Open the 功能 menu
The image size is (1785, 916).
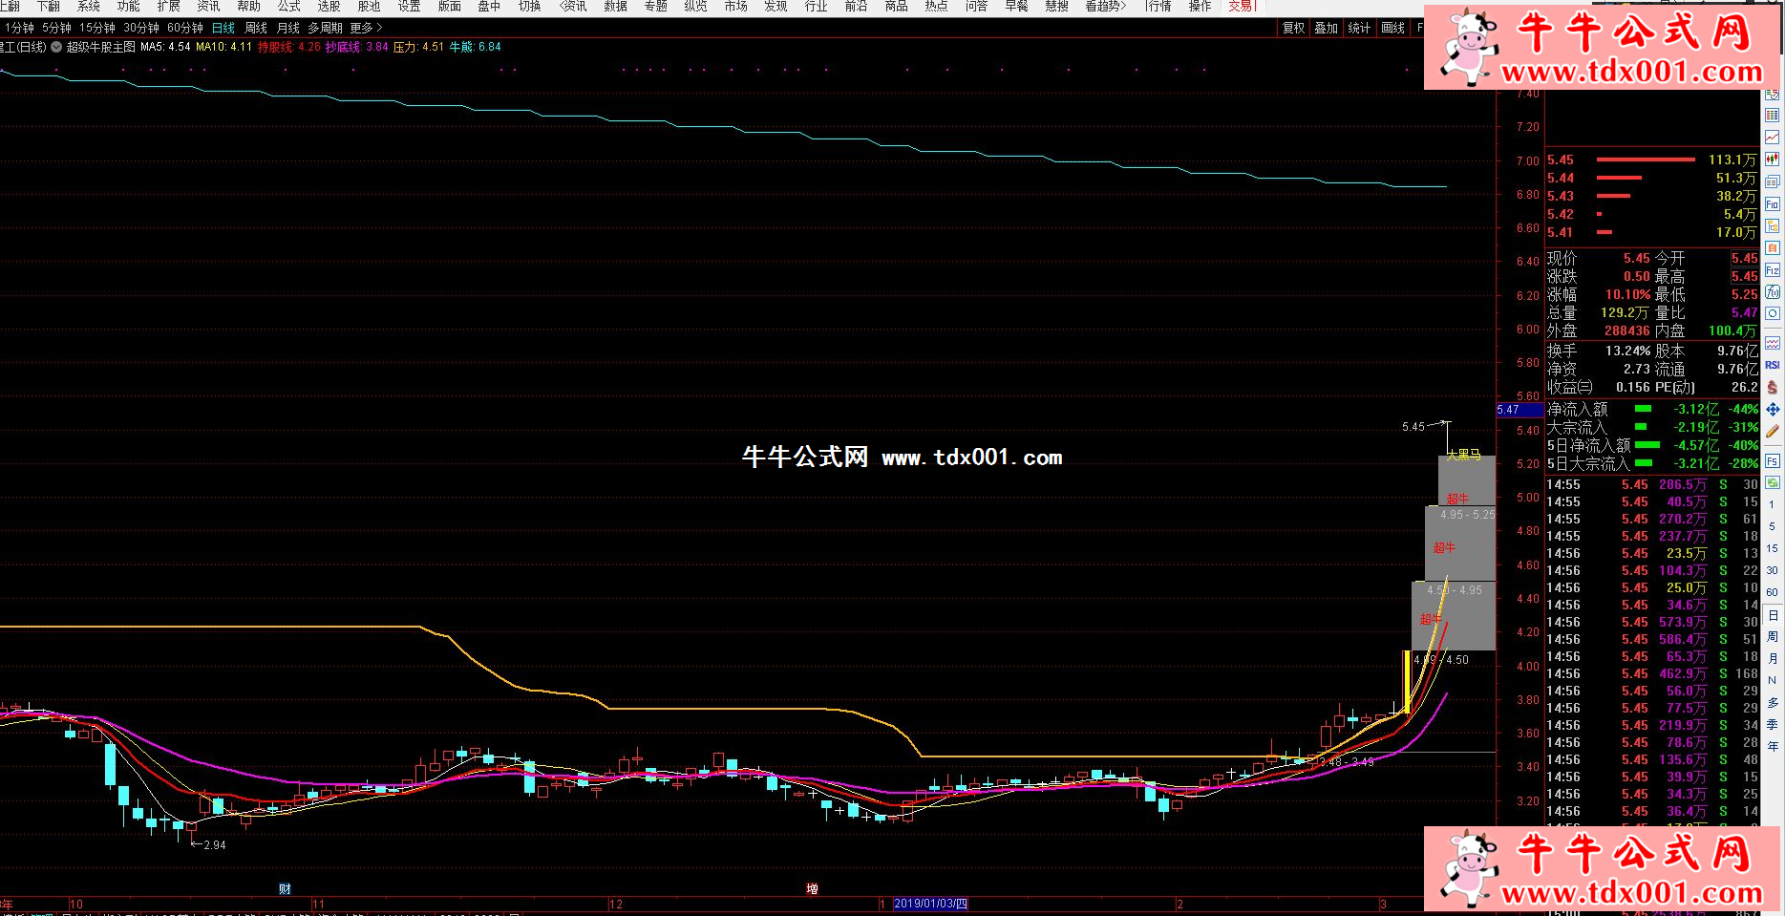point(128,6)
